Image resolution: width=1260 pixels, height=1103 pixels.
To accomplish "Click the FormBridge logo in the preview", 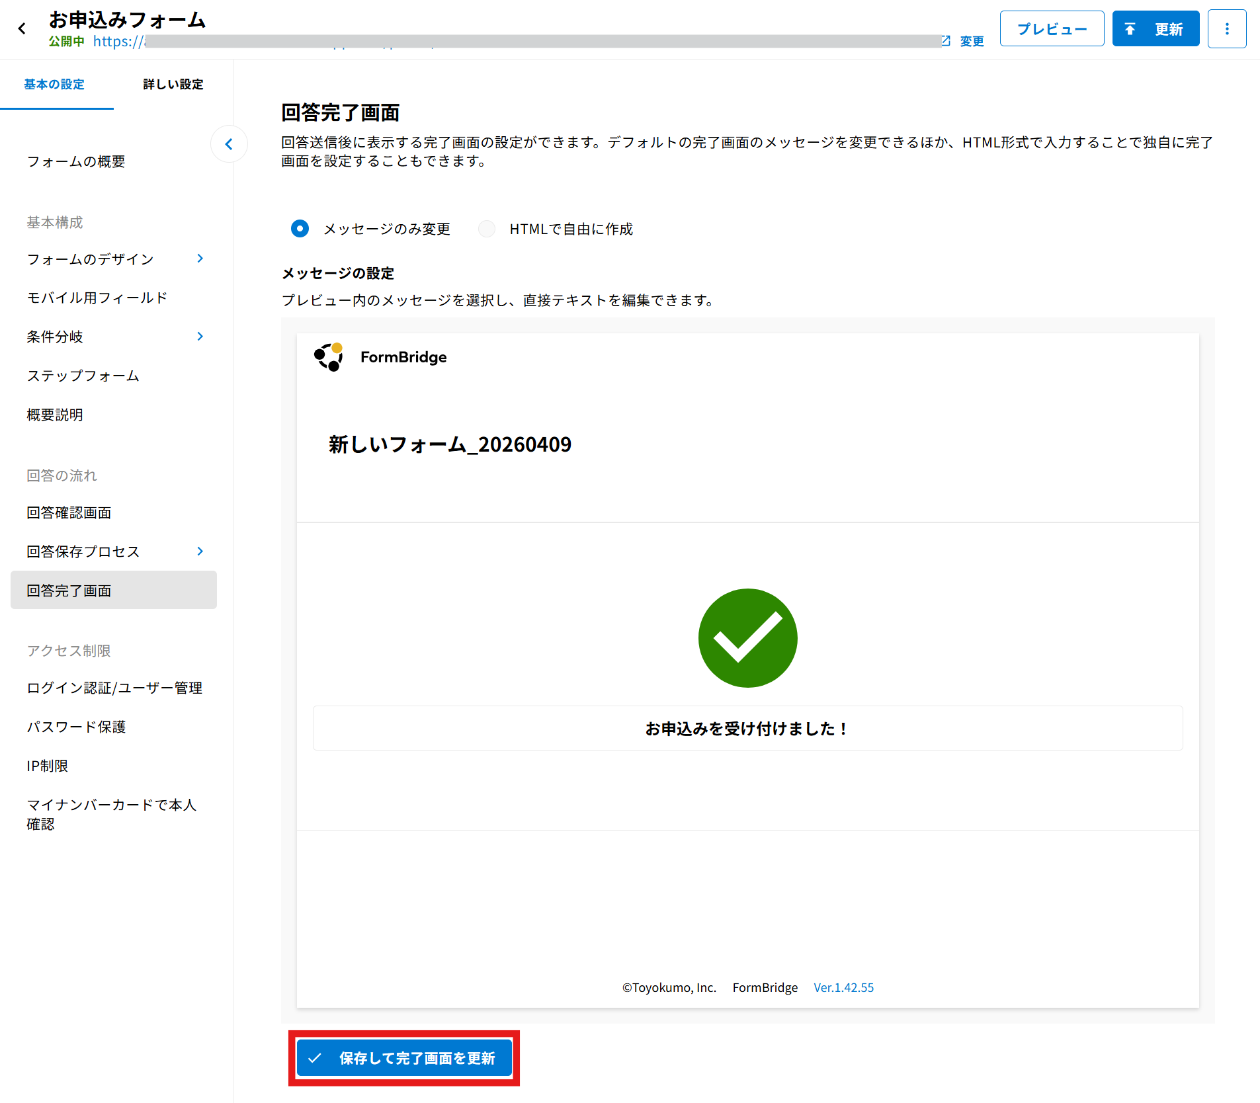I will pos(328,357).
